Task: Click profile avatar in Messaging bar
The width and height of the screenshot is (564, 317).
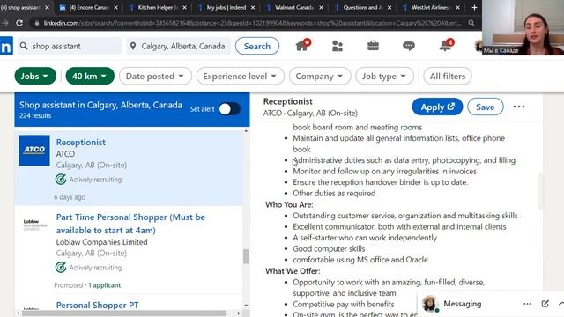Action: click(x=429, y=304)
